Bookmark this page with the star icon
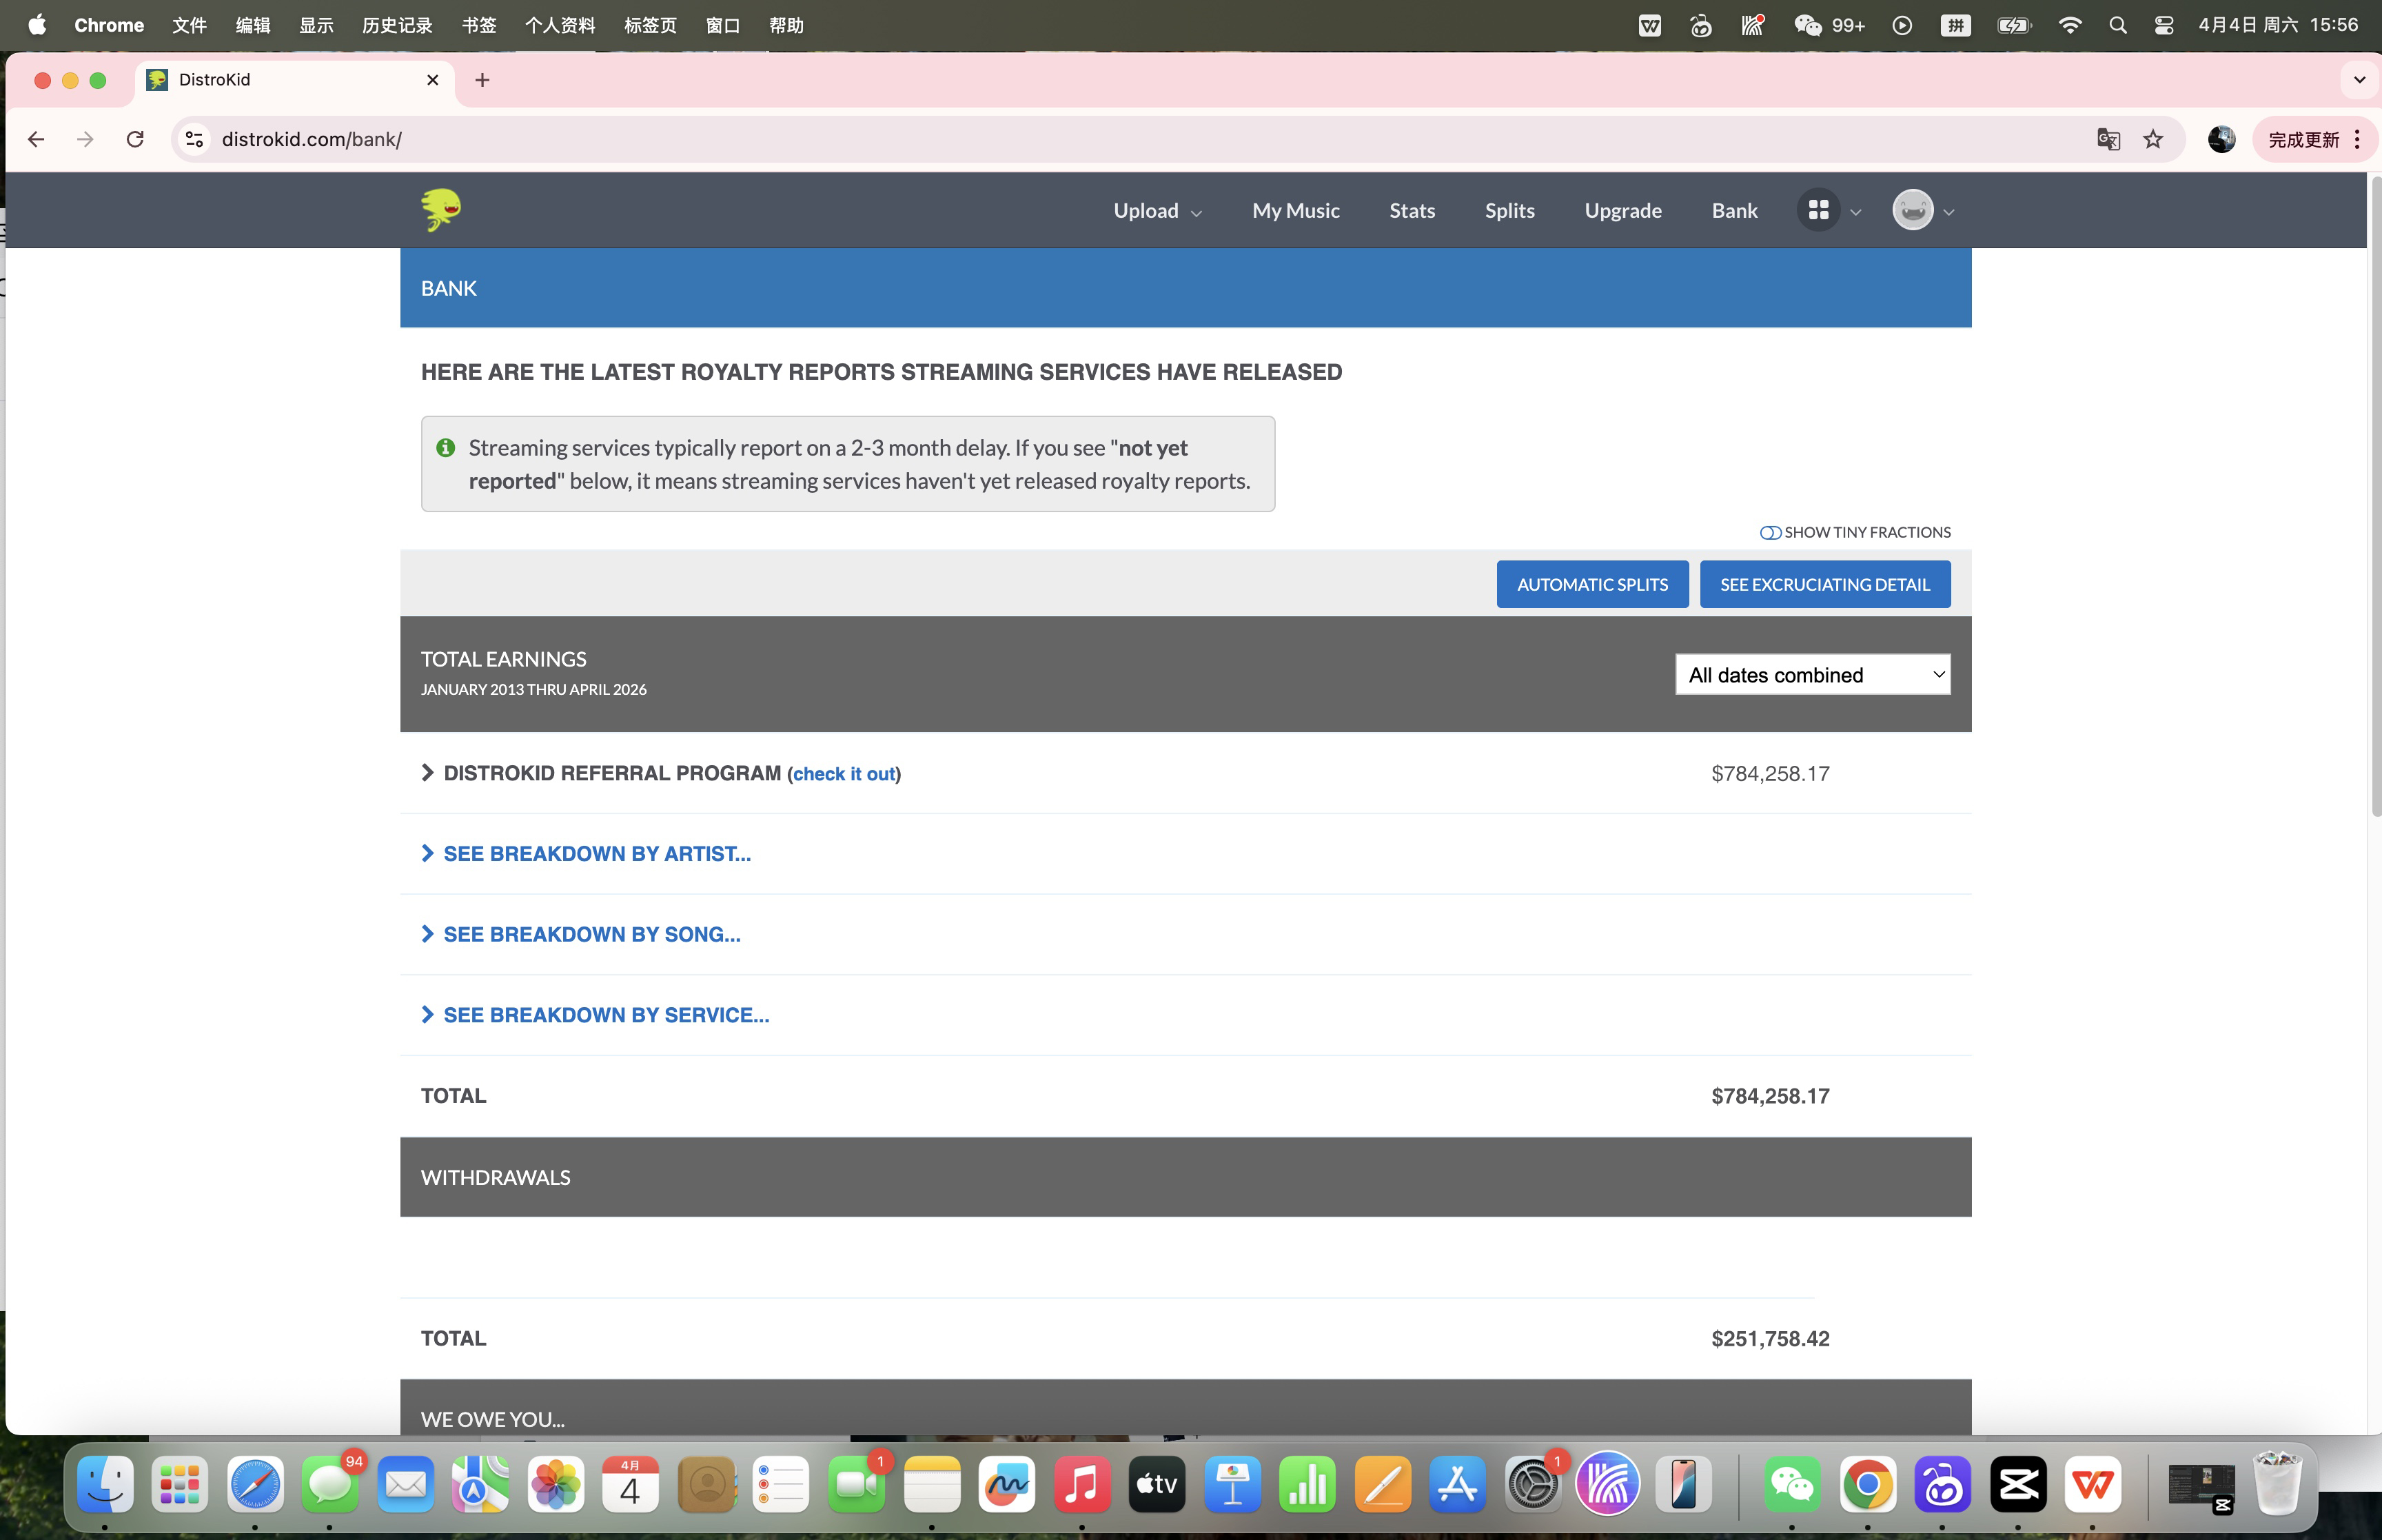The image size is (2382, 1540). [x=2153, y=139]
